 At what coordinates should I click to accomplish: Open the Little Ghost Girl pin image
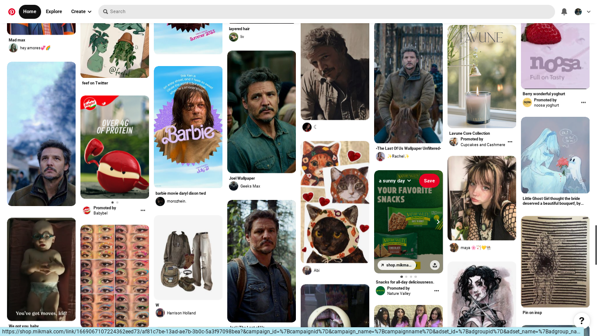pyautogui.click(x=555, y=155)
